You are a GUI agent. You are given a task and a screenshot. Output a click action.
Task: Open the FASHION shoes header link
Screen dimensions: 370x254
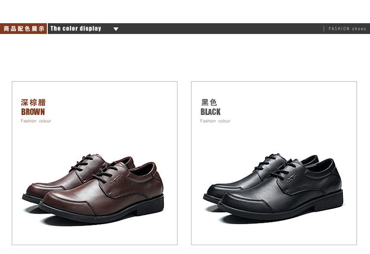[347, 29]
